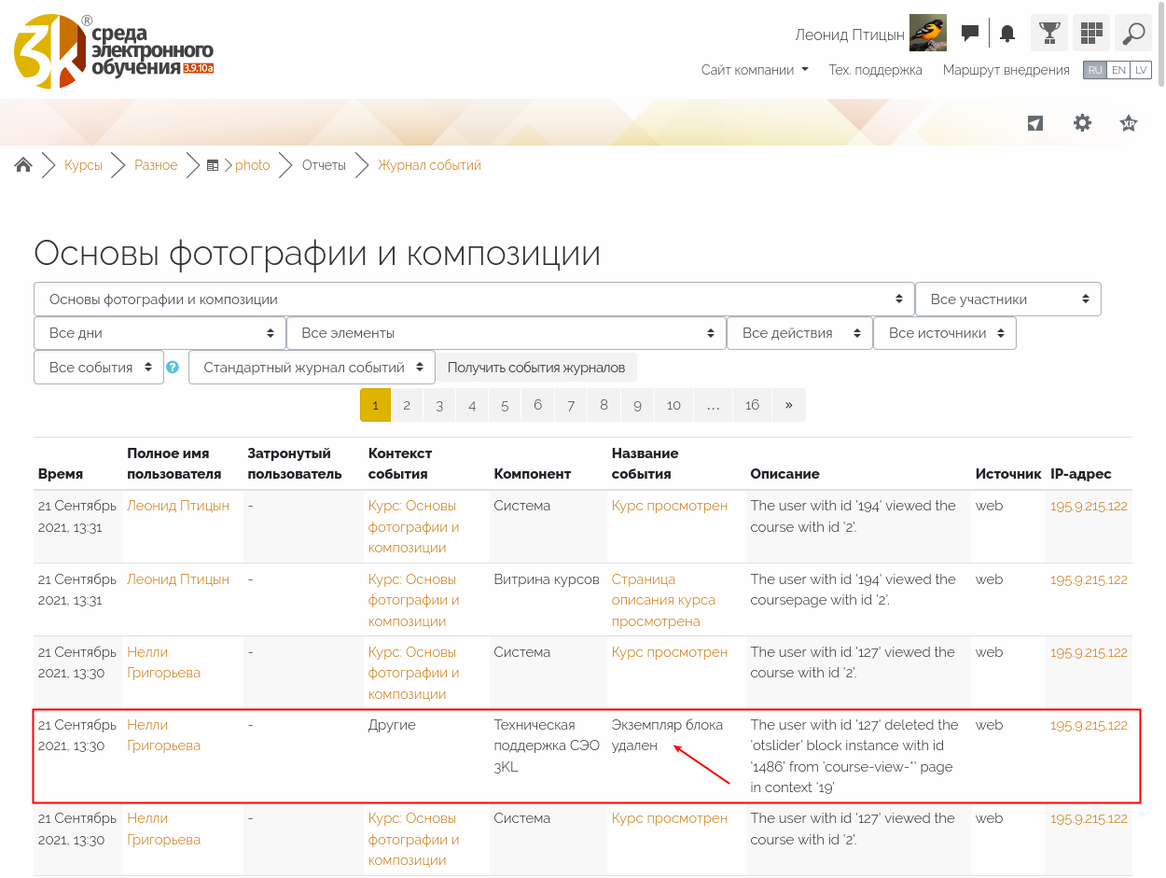The image size is (1166, 878).
Task: Switch language to EN
Action: [x=1118, y=70]
